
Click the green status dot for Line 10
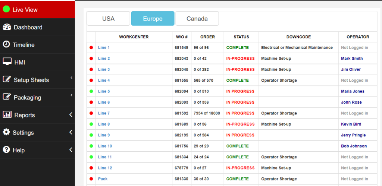[x=91, y=146]
